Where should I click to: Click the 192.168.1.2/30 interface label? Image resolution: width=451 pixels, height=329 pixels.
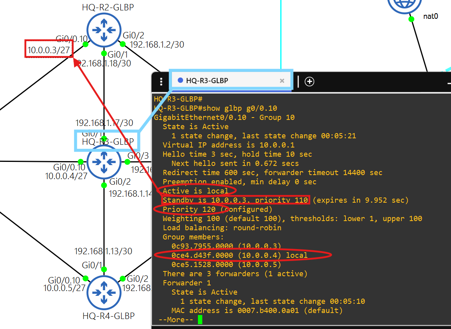(x=157, y=45)
